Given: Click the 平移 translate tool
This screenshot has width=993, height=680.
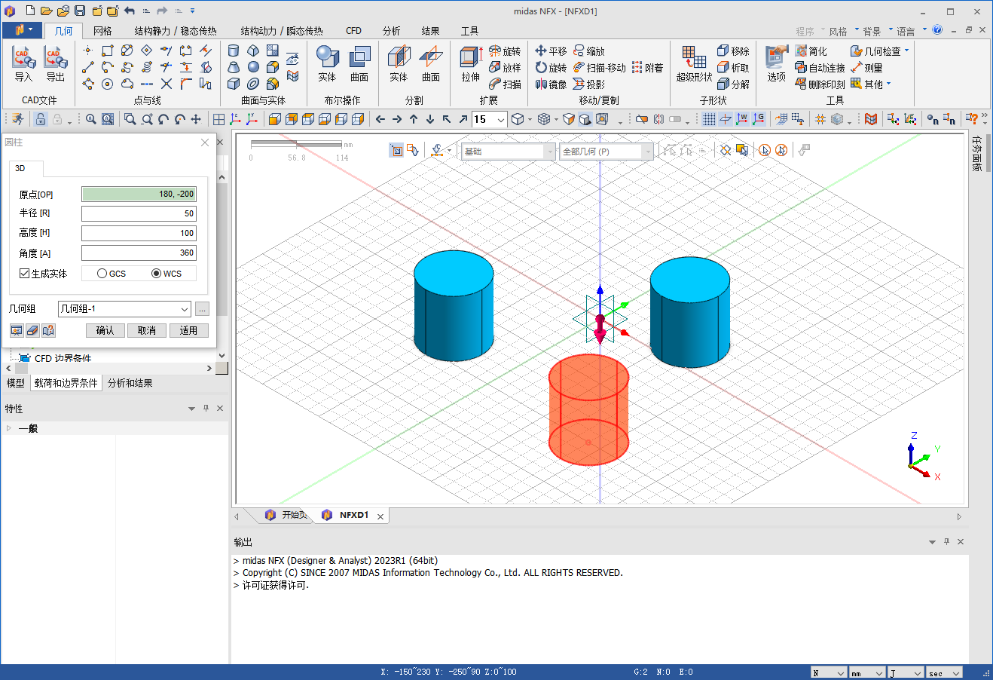Looking at the screenshot, I should pyautogui.click(x=551, y=51).
